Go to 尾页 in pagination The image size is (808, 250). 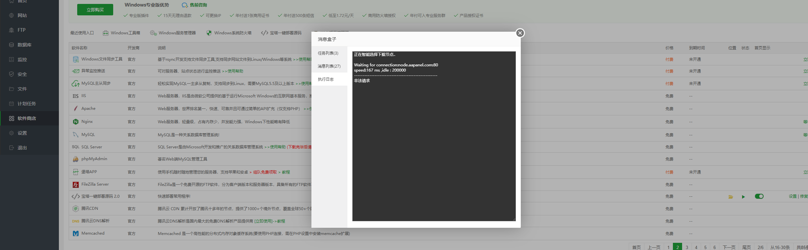point(747,247)
